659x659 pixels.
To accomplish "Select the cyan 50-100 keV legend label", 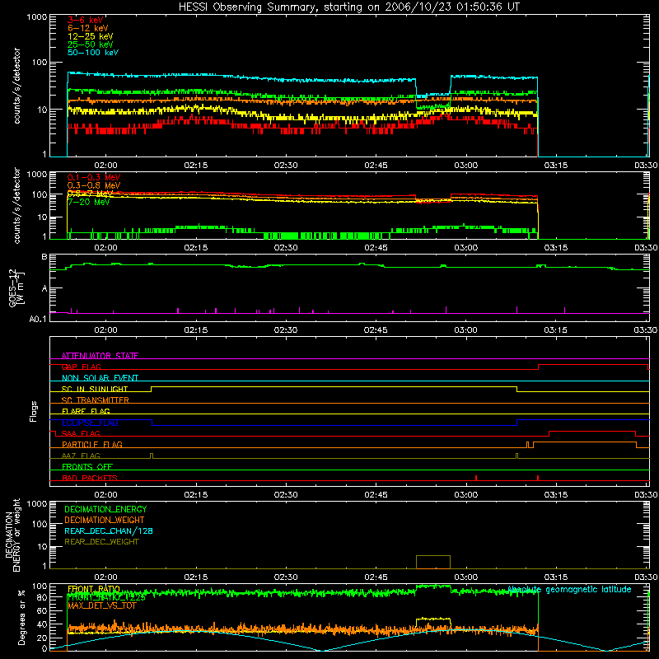I will click(93, 53).
